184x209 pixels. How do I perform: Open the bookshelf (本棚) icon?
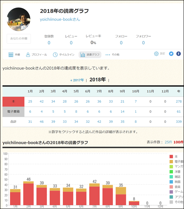point(11,55)
